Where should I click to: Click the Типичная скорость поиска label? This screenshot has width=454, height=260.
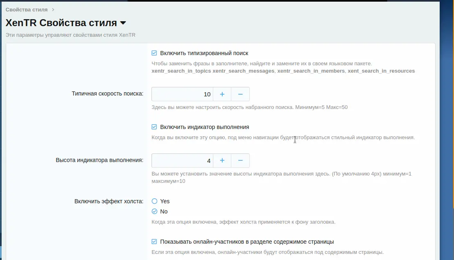pos(107,93)
